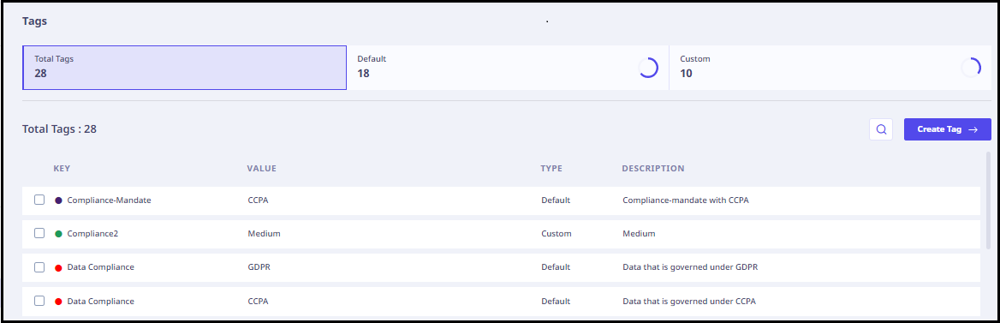Check the Compliance2 row checkbox

(39, 233)
